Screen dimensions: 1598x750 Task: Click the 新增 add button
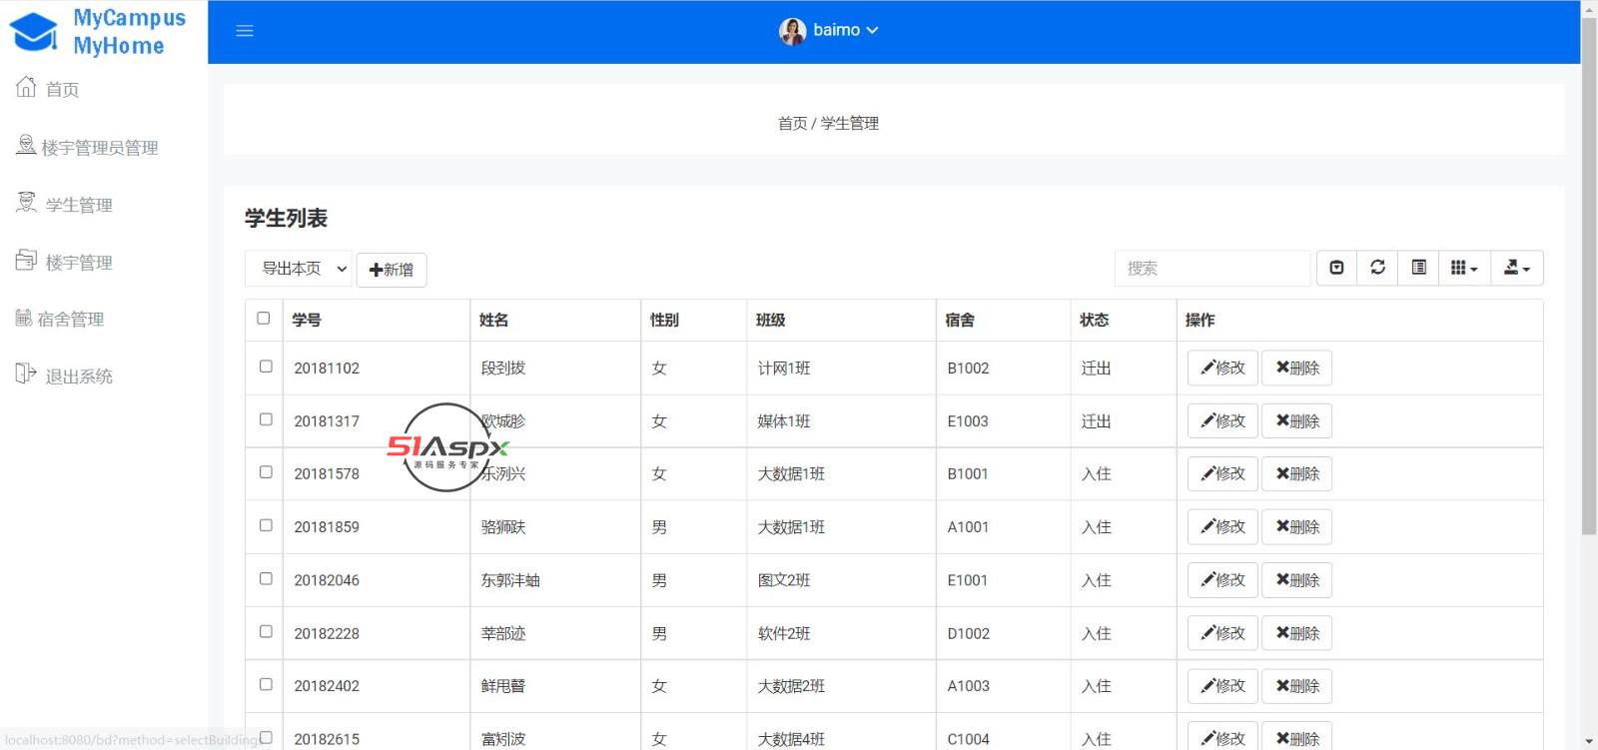coord(392,270)
